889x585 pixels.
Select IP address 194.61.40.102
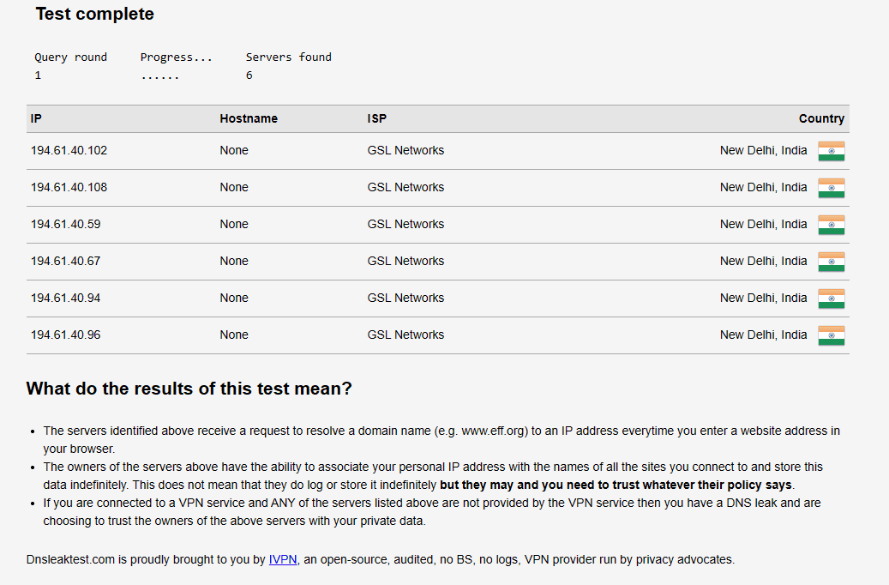coord(69,150)
